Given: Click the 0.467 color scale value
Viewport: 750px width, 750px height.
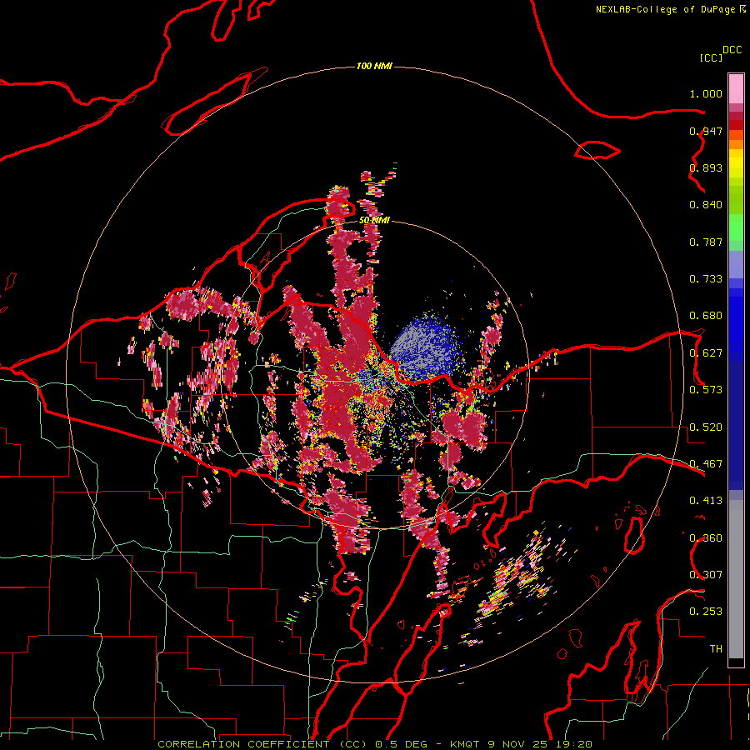Looking at the screenshot, I should [x=706, y=464].
